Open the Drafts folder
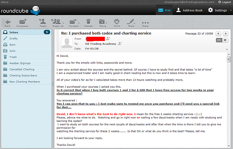This screenshot has height=149, width=233. [x=27, y=38]
